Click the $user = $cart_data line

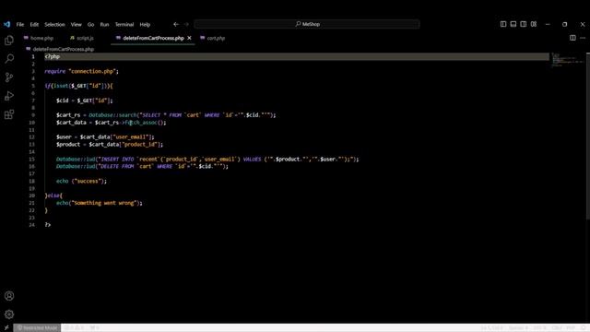pyautogui.click(x=105, y=137)
